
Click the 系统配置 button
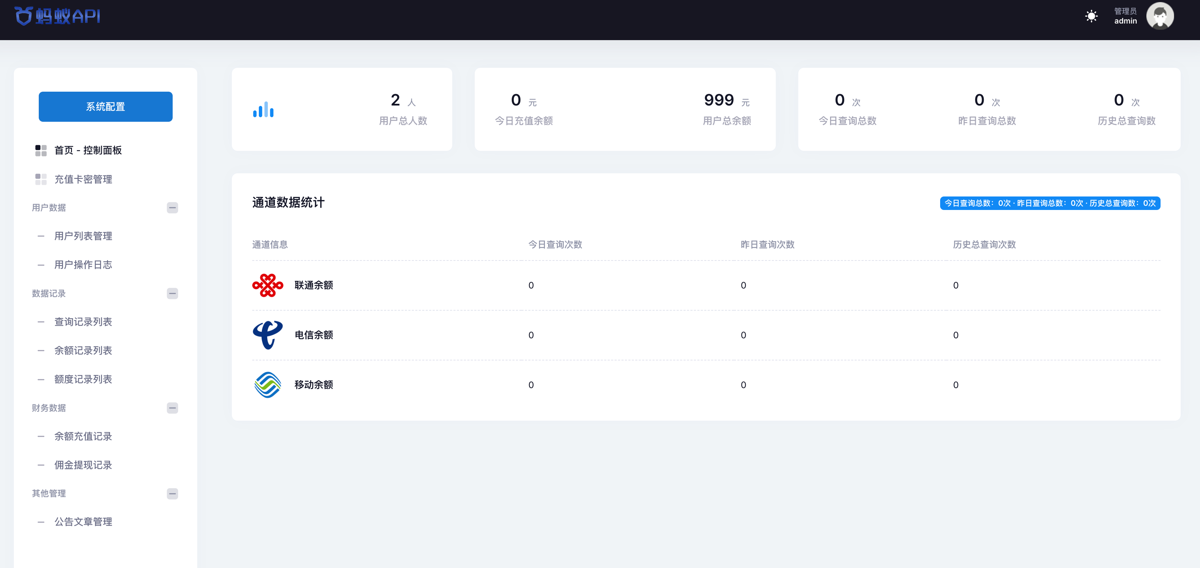[x=105, y=107]
